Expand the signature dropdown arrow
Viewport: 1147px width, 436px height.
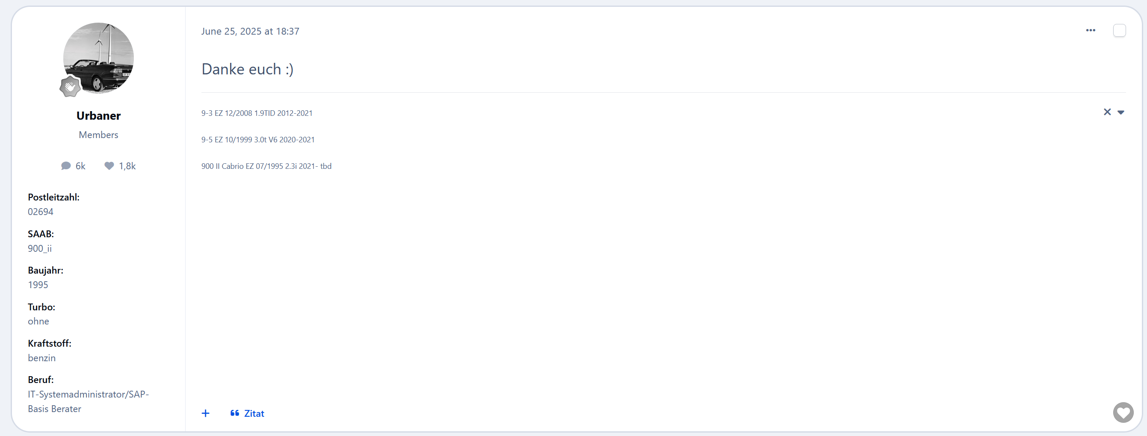pyautogui.click(x=1121, y=112)
